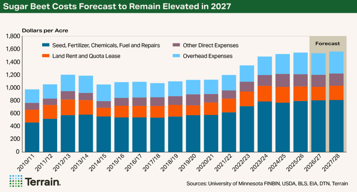Click the light blue segment of 2025/26 bar
Screen dimensions: 357x192
point(301,64)
